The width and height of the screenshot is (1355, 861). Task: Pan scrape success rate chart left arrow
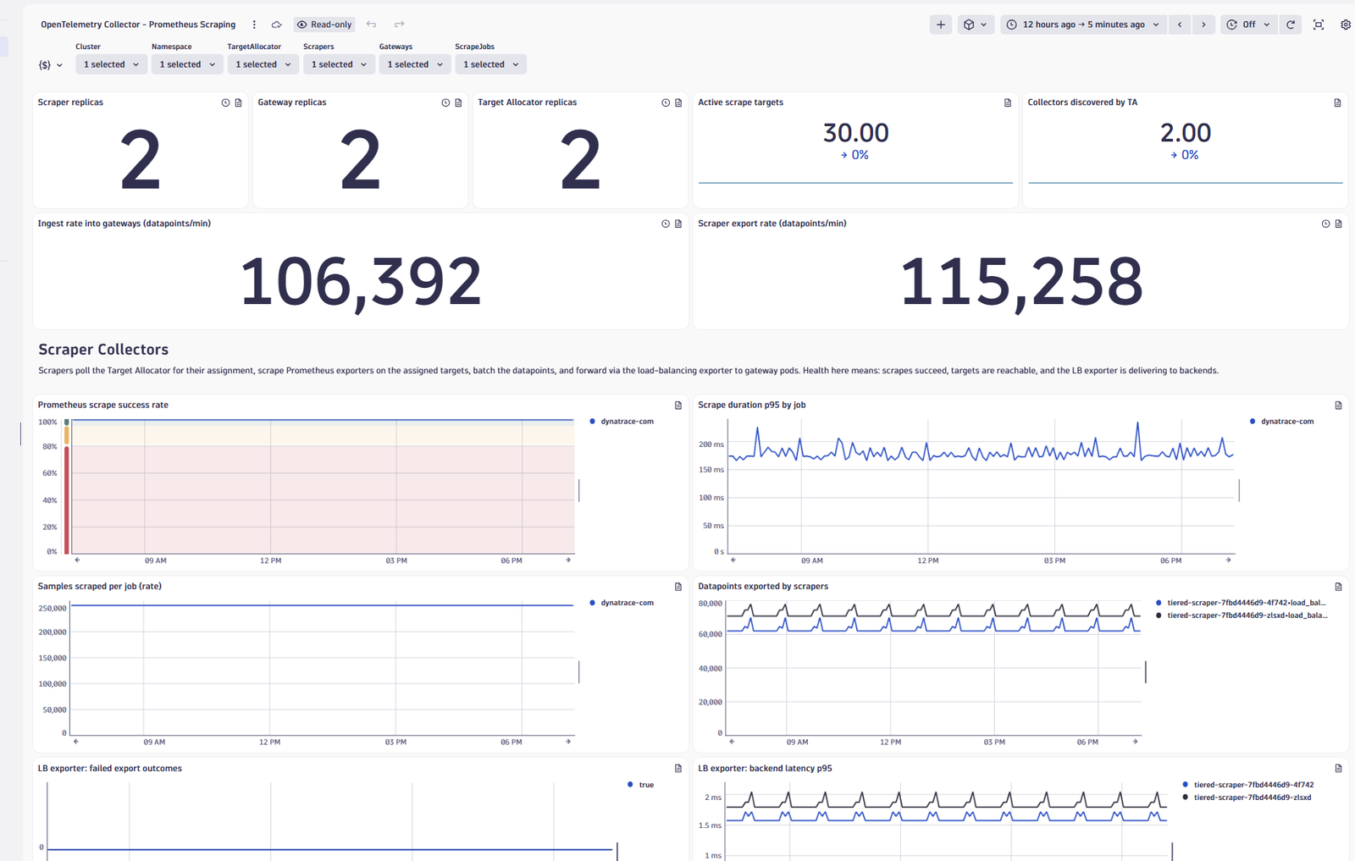click(77, 560)
